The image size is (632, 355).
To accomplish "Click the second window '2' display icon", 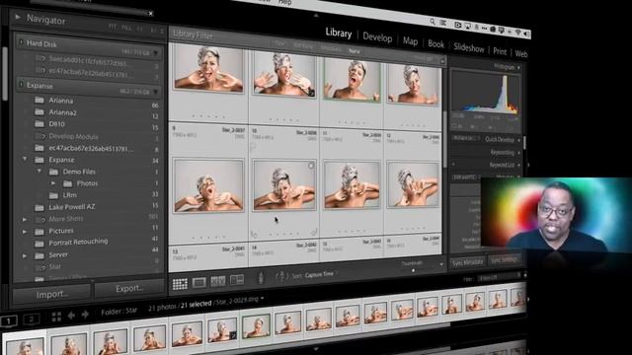I will [31, 319].
